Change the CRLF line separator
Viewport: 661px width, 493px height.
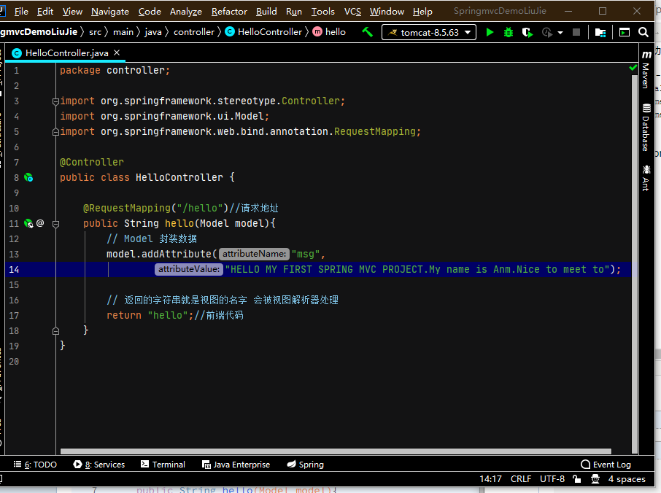tap(521, 478)
